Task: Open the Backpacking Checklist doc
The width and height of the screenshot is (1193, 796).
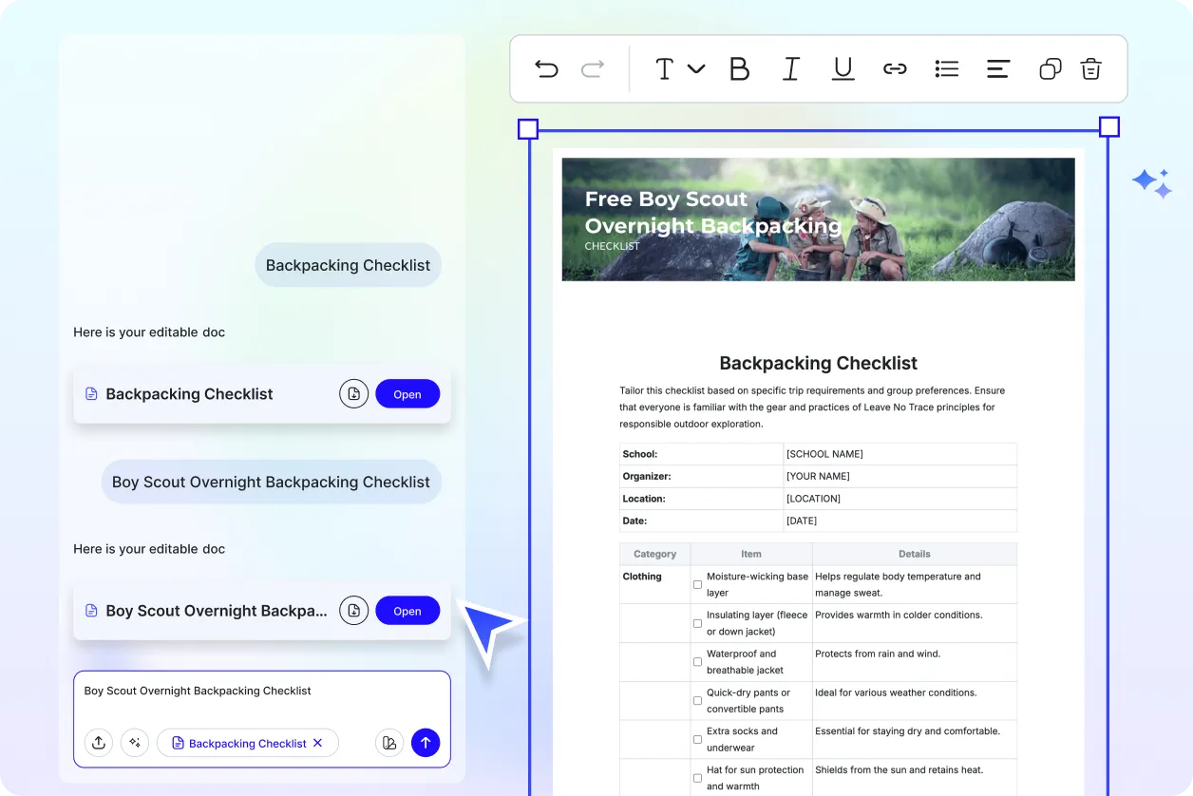Action: point(407,393)
